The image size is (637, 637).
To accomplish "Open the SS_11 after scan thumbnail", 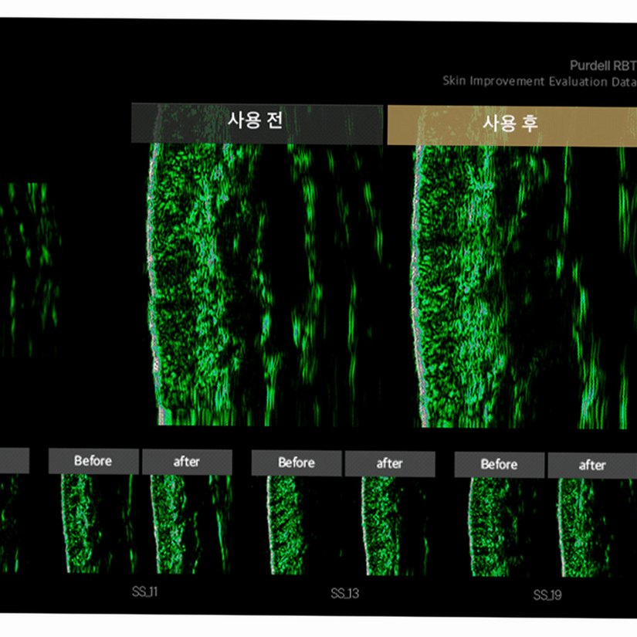I will tap(190, 524).
